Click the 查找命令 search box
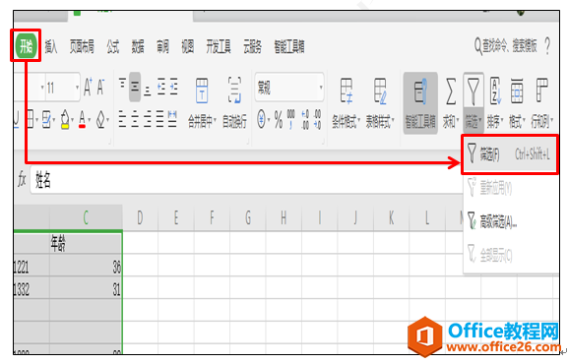Viewport: 568px width, 364px height. [x=506, y=46]
